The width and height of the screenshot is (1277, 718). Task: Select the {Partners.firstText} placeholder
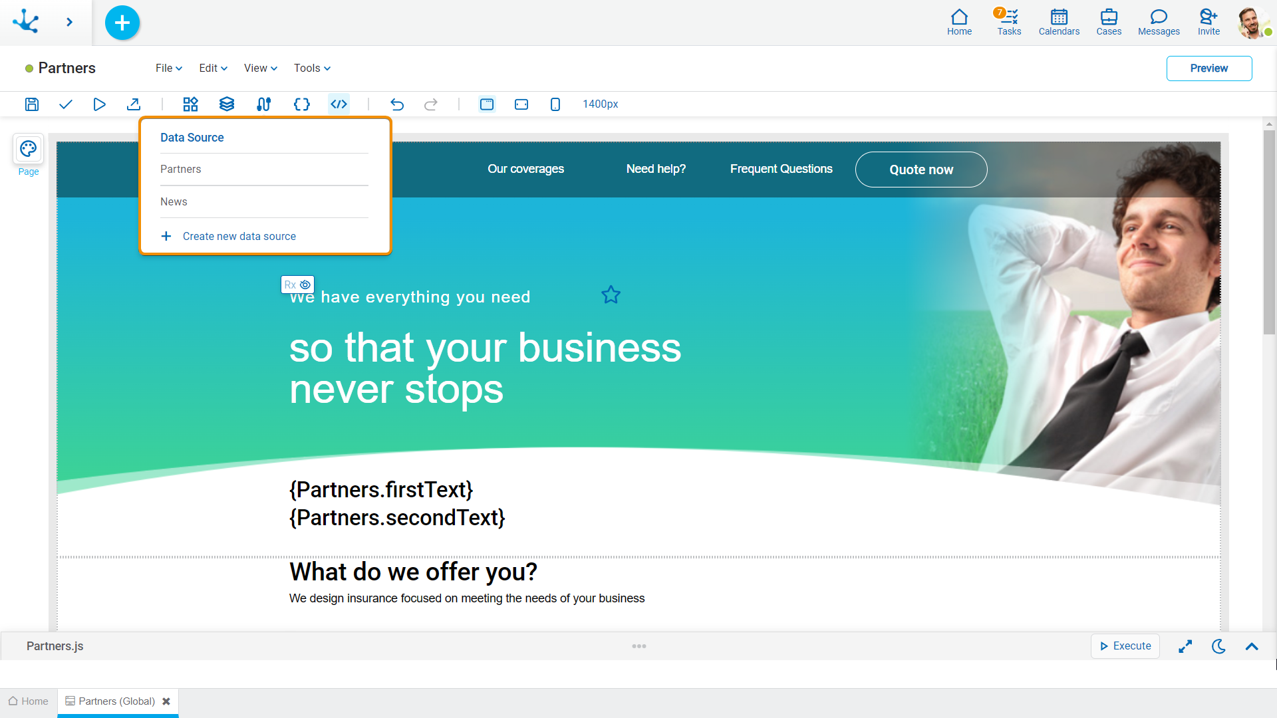381,489
